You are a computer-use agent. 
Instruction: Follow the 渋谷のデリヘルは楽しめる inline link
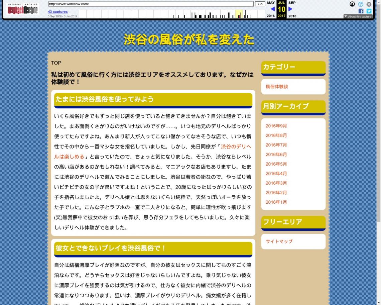153,151
